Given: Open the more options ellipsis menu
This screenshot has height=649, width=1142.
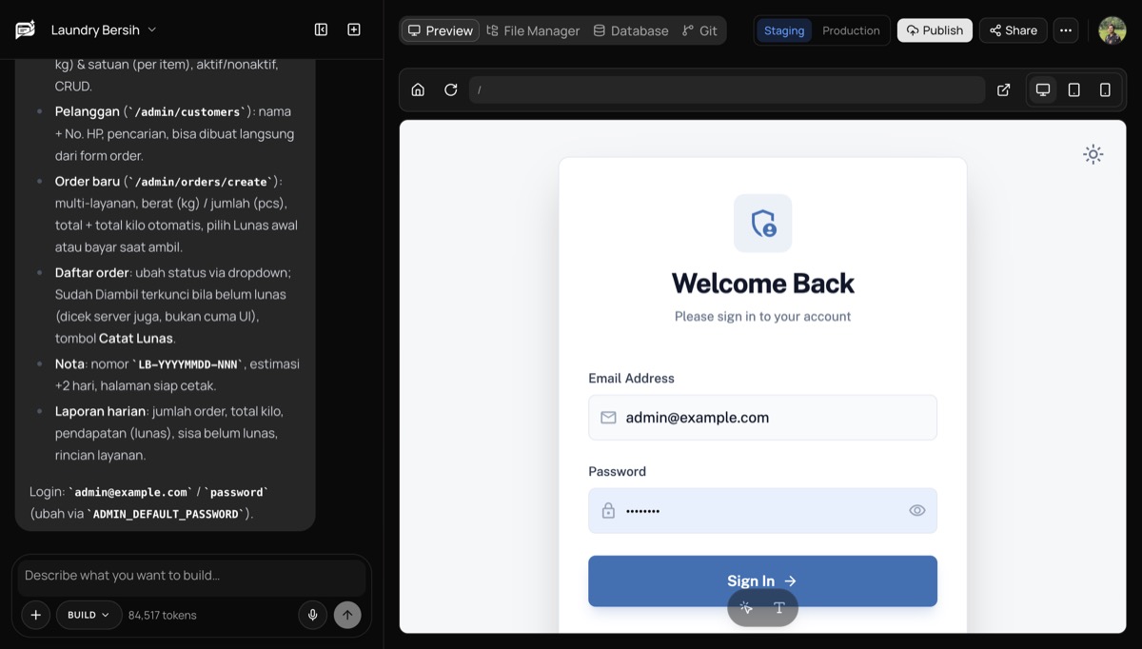Looking at the screenshot, I should (1066, 30).
